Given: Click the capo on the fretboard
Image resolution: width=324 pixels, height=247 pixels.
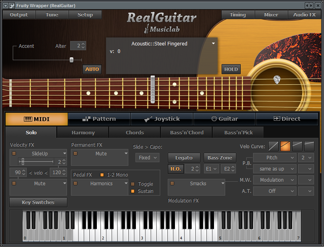Looking at the screenshot, I should tap(153, 89).
